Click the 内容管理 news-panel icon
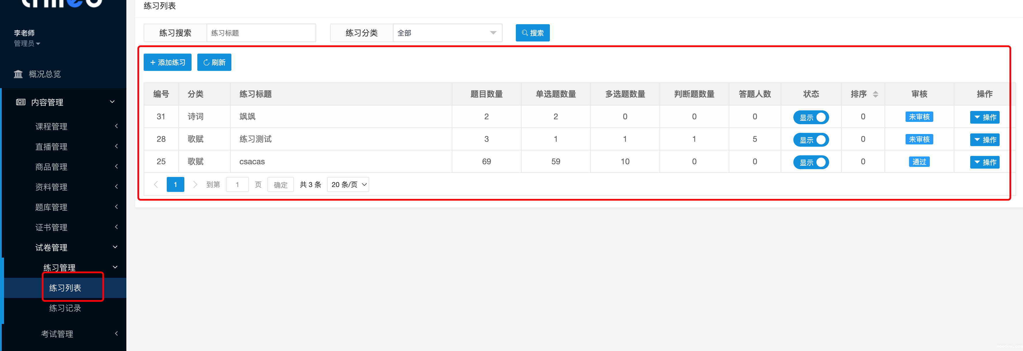Screen dimensions: 1023x351 tap(21, 102)
